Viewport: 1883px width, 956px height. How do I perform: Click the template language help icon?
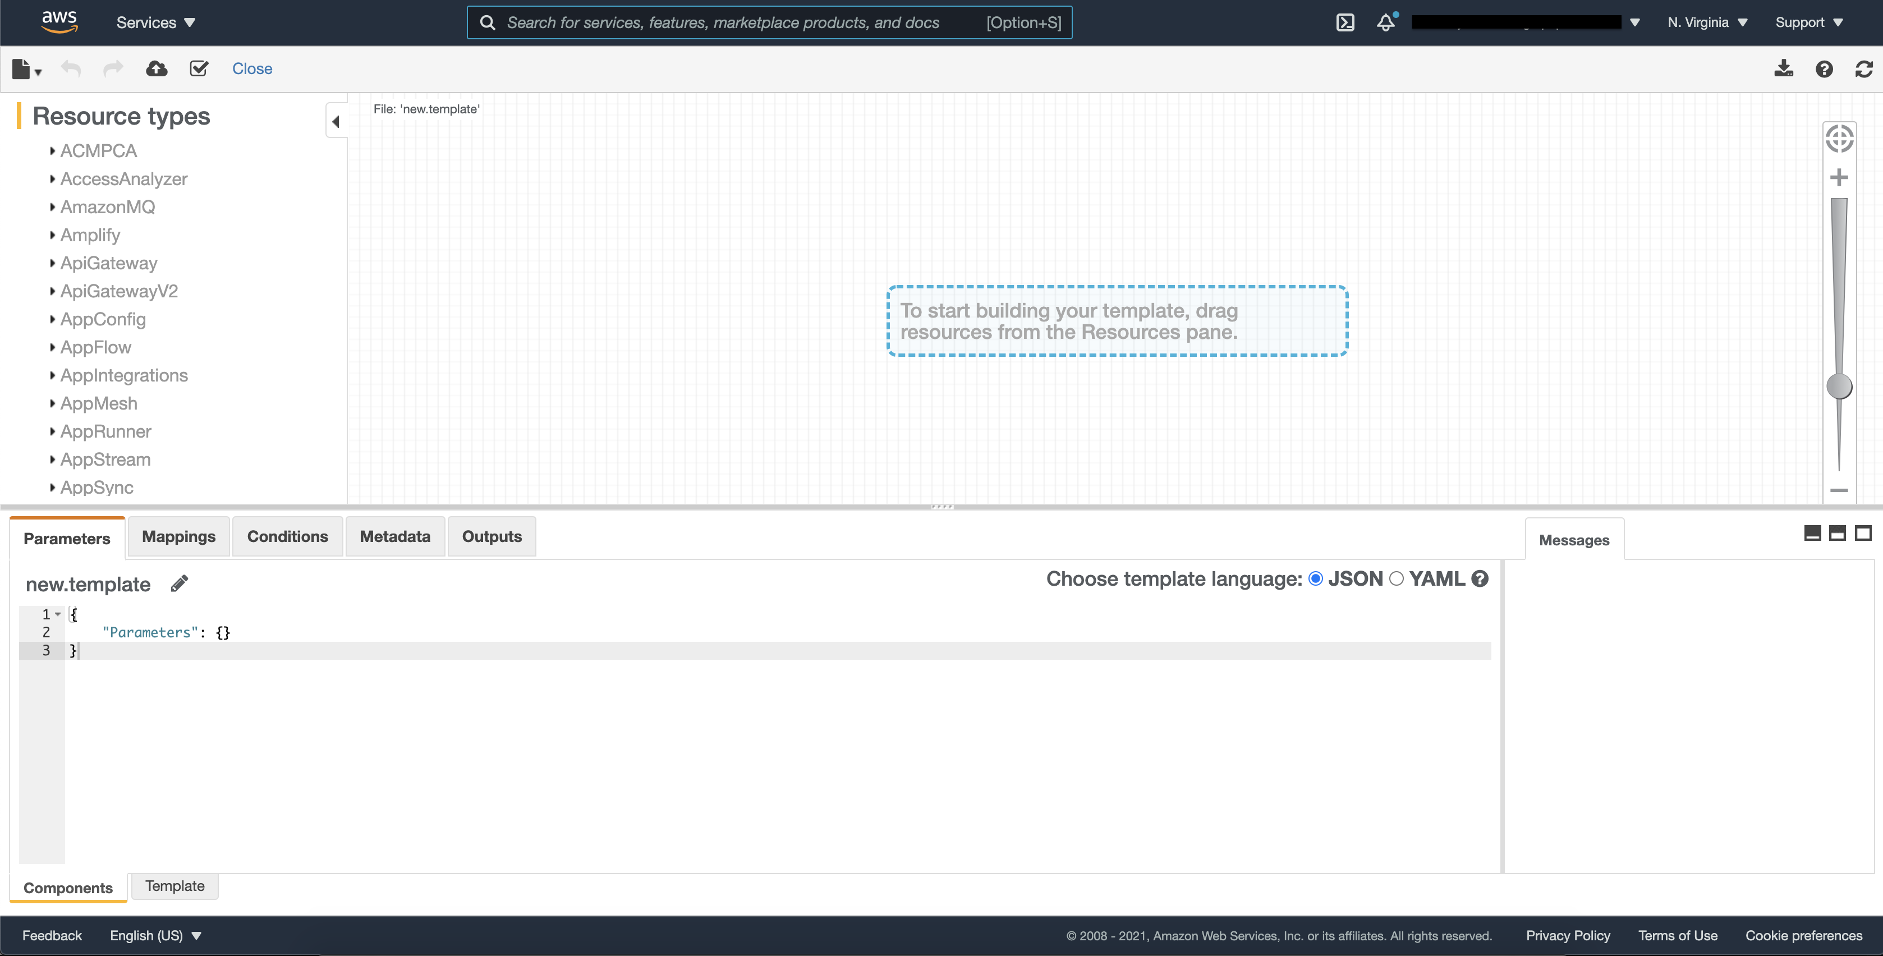point(1480,579)
